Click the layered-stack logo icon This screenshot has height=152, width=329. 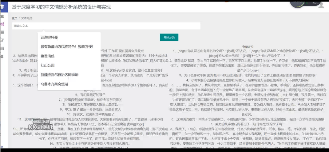(2, 7)
